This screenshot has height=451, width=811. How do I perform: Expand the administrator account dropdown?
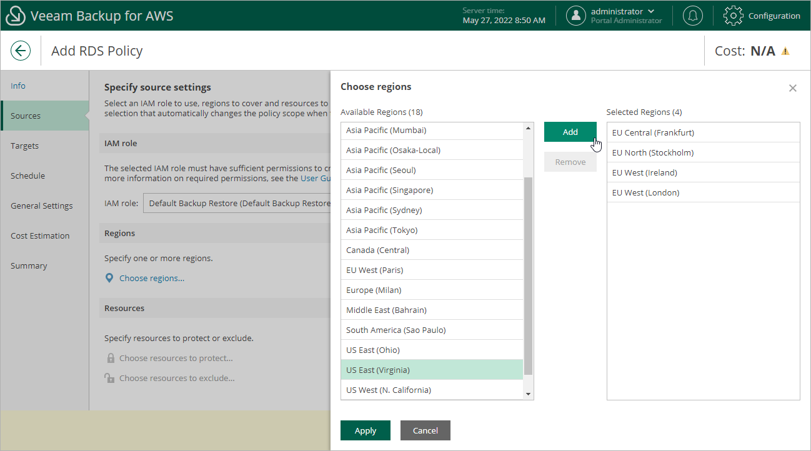click(x=652, y=11)
